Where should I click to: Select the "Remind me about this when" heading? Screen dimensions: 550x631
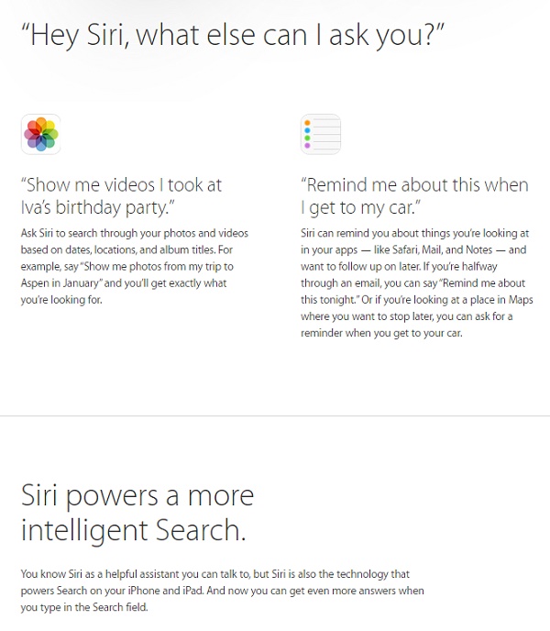tap(414, 184)
